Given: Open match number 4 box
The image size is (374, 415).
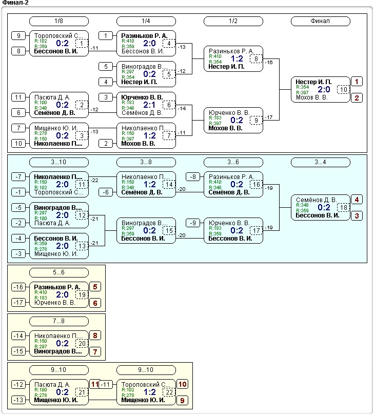Looking at the screenshot, I should [x=169, y=44].
